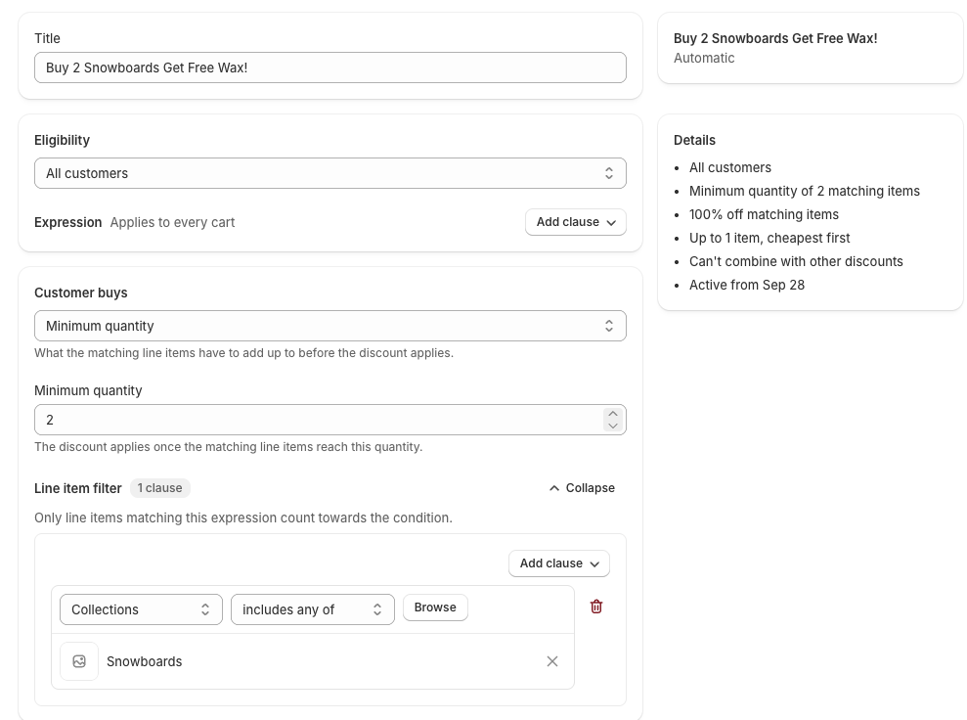Increase minimum quantity with up stepper arrow

tap(613, 414)
